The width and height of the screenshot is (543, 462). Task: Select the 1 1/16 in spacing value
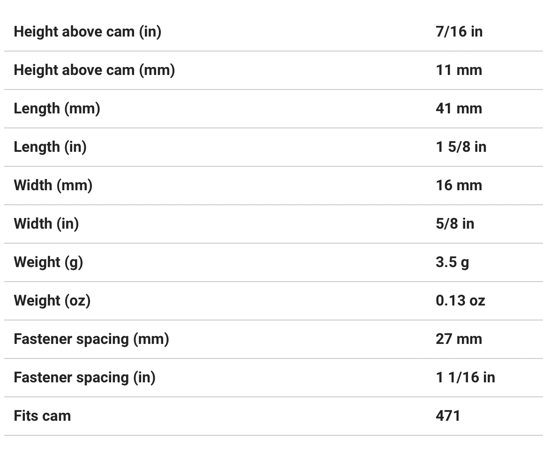coord(465,378)
